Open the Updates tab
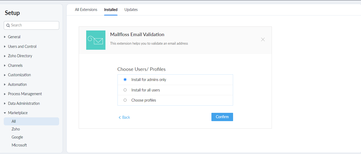The width and height of the screenshot is (361, 154). point(131,10)
